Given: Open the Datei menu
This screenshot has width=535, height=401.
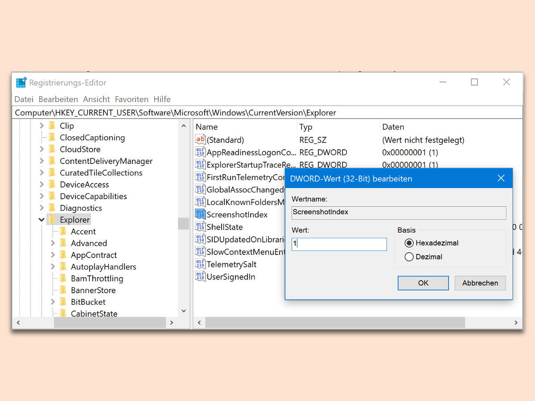Looking at the screenshot, I should tap(24, 99).
